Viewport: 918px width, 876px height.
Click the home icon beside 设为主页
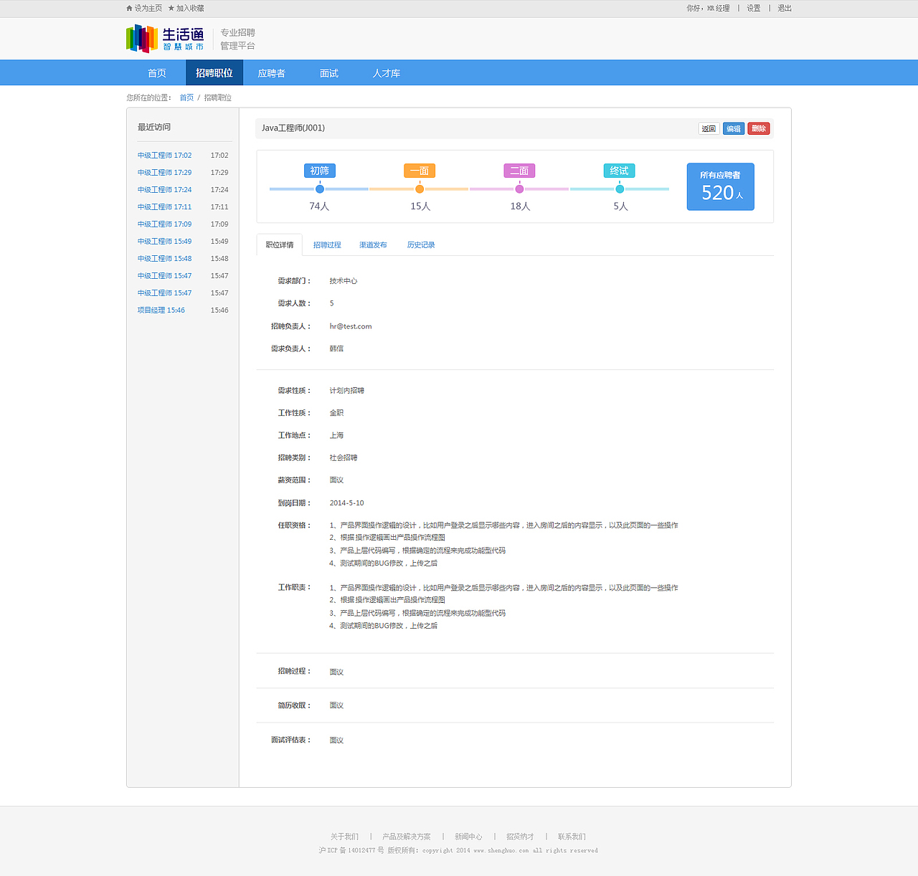click(129, 9)
